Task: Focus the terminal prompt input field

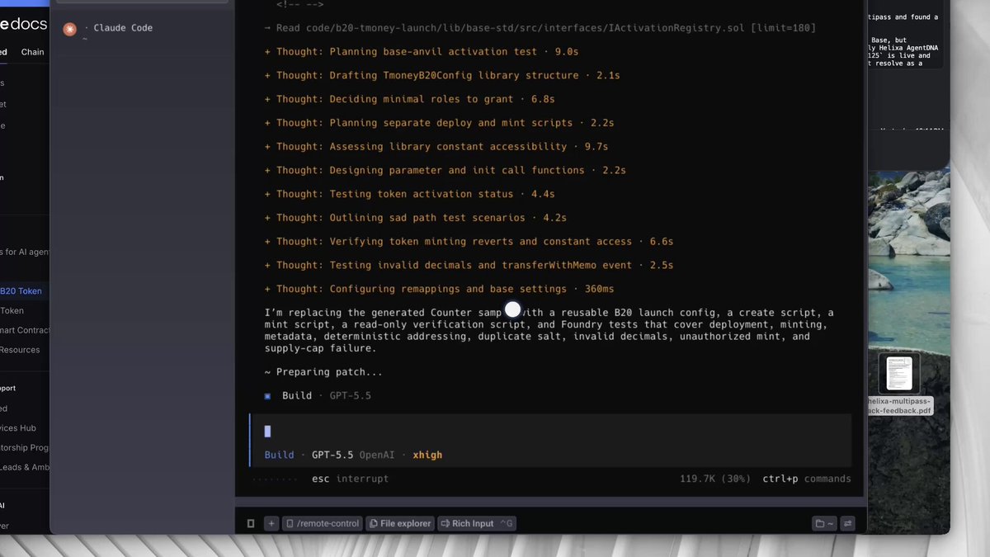Action: (x=551, y=432)
